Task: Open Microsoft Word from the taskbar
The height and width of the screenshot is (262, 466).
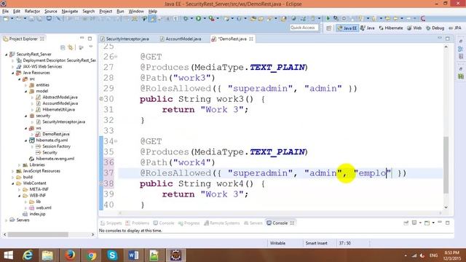Action: point(133,255)
